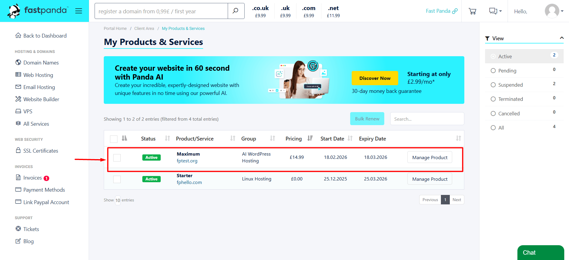Tick the select-all checkbox in table header
The image size is (569, 260).
[x=114, y=139]
